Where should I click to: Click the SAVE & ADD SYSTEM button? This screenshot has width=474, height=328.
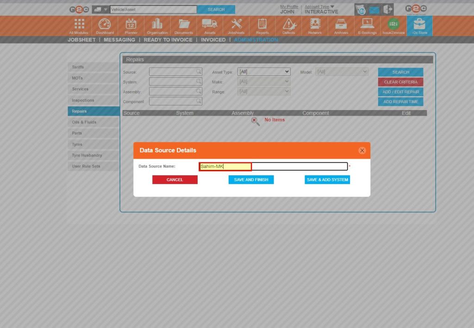click(327, 179)
